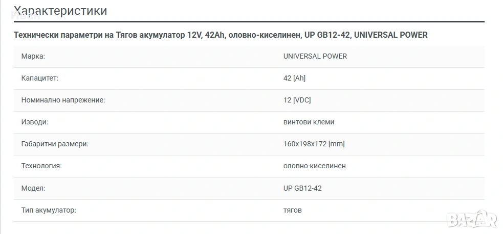This screenshot has width=503, height=234.
Task: Select the UP GB12-42 model value
Action: (302, 188)
